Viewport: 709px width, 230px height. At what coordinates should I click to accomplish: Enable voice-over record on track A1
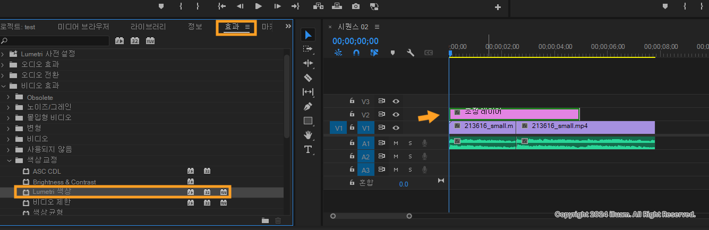coord(424,143)
